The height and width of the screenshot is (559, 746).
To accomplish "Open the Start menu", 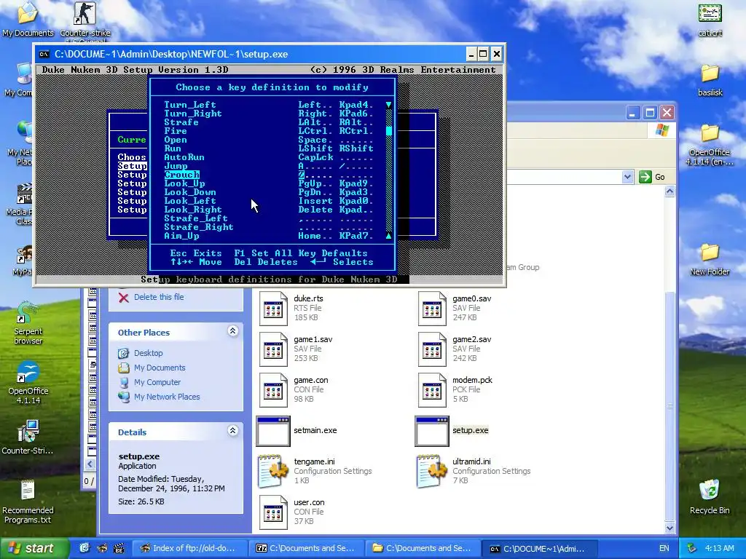I will pyautogui.click(x=34, y=548).
